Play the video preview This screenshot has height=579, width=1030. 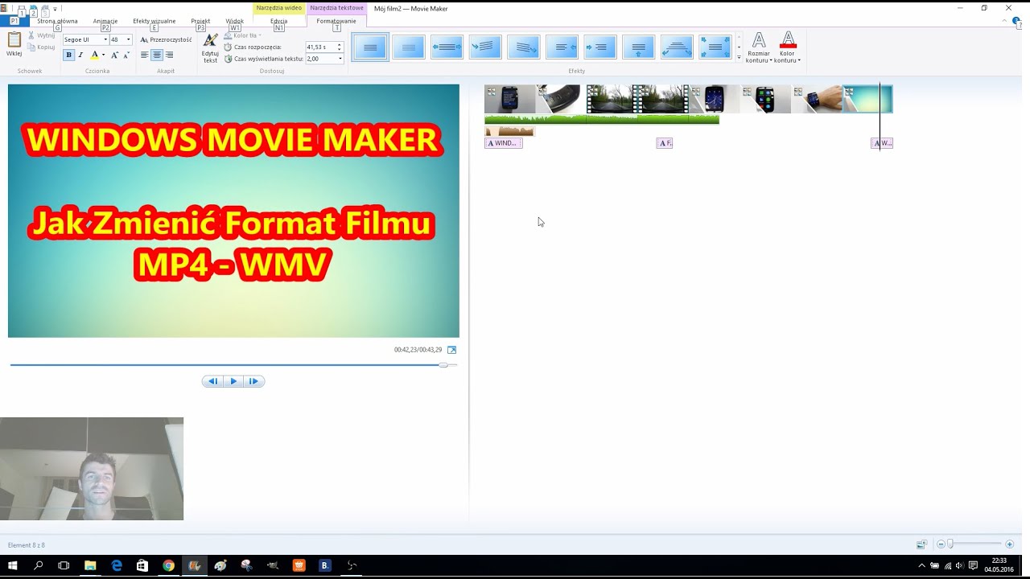(233, 381)
